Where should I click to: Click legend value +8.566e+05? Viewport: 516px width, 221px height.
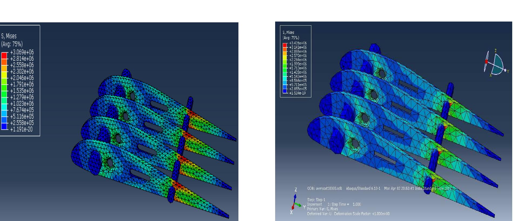[x=298, y=80]
